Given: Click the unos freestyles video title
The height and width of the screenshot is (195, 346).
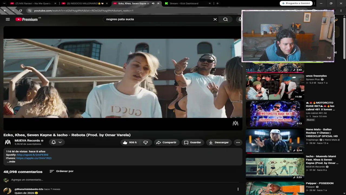Looking at the screenshot, I should [316, 76].
